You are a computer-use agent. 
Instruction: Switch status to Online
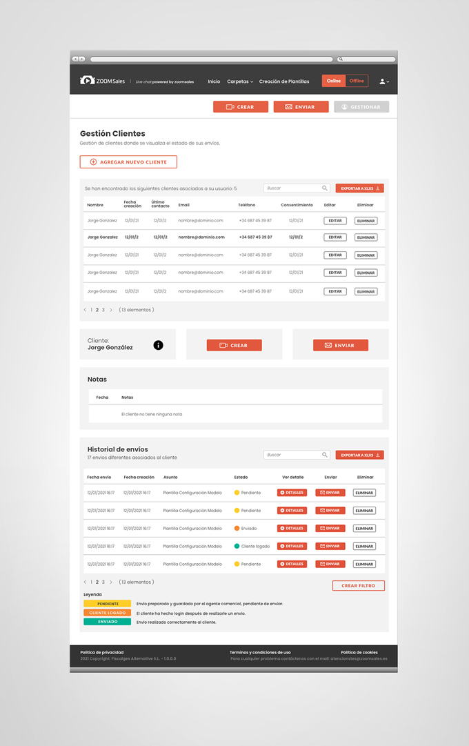point(334,81)
